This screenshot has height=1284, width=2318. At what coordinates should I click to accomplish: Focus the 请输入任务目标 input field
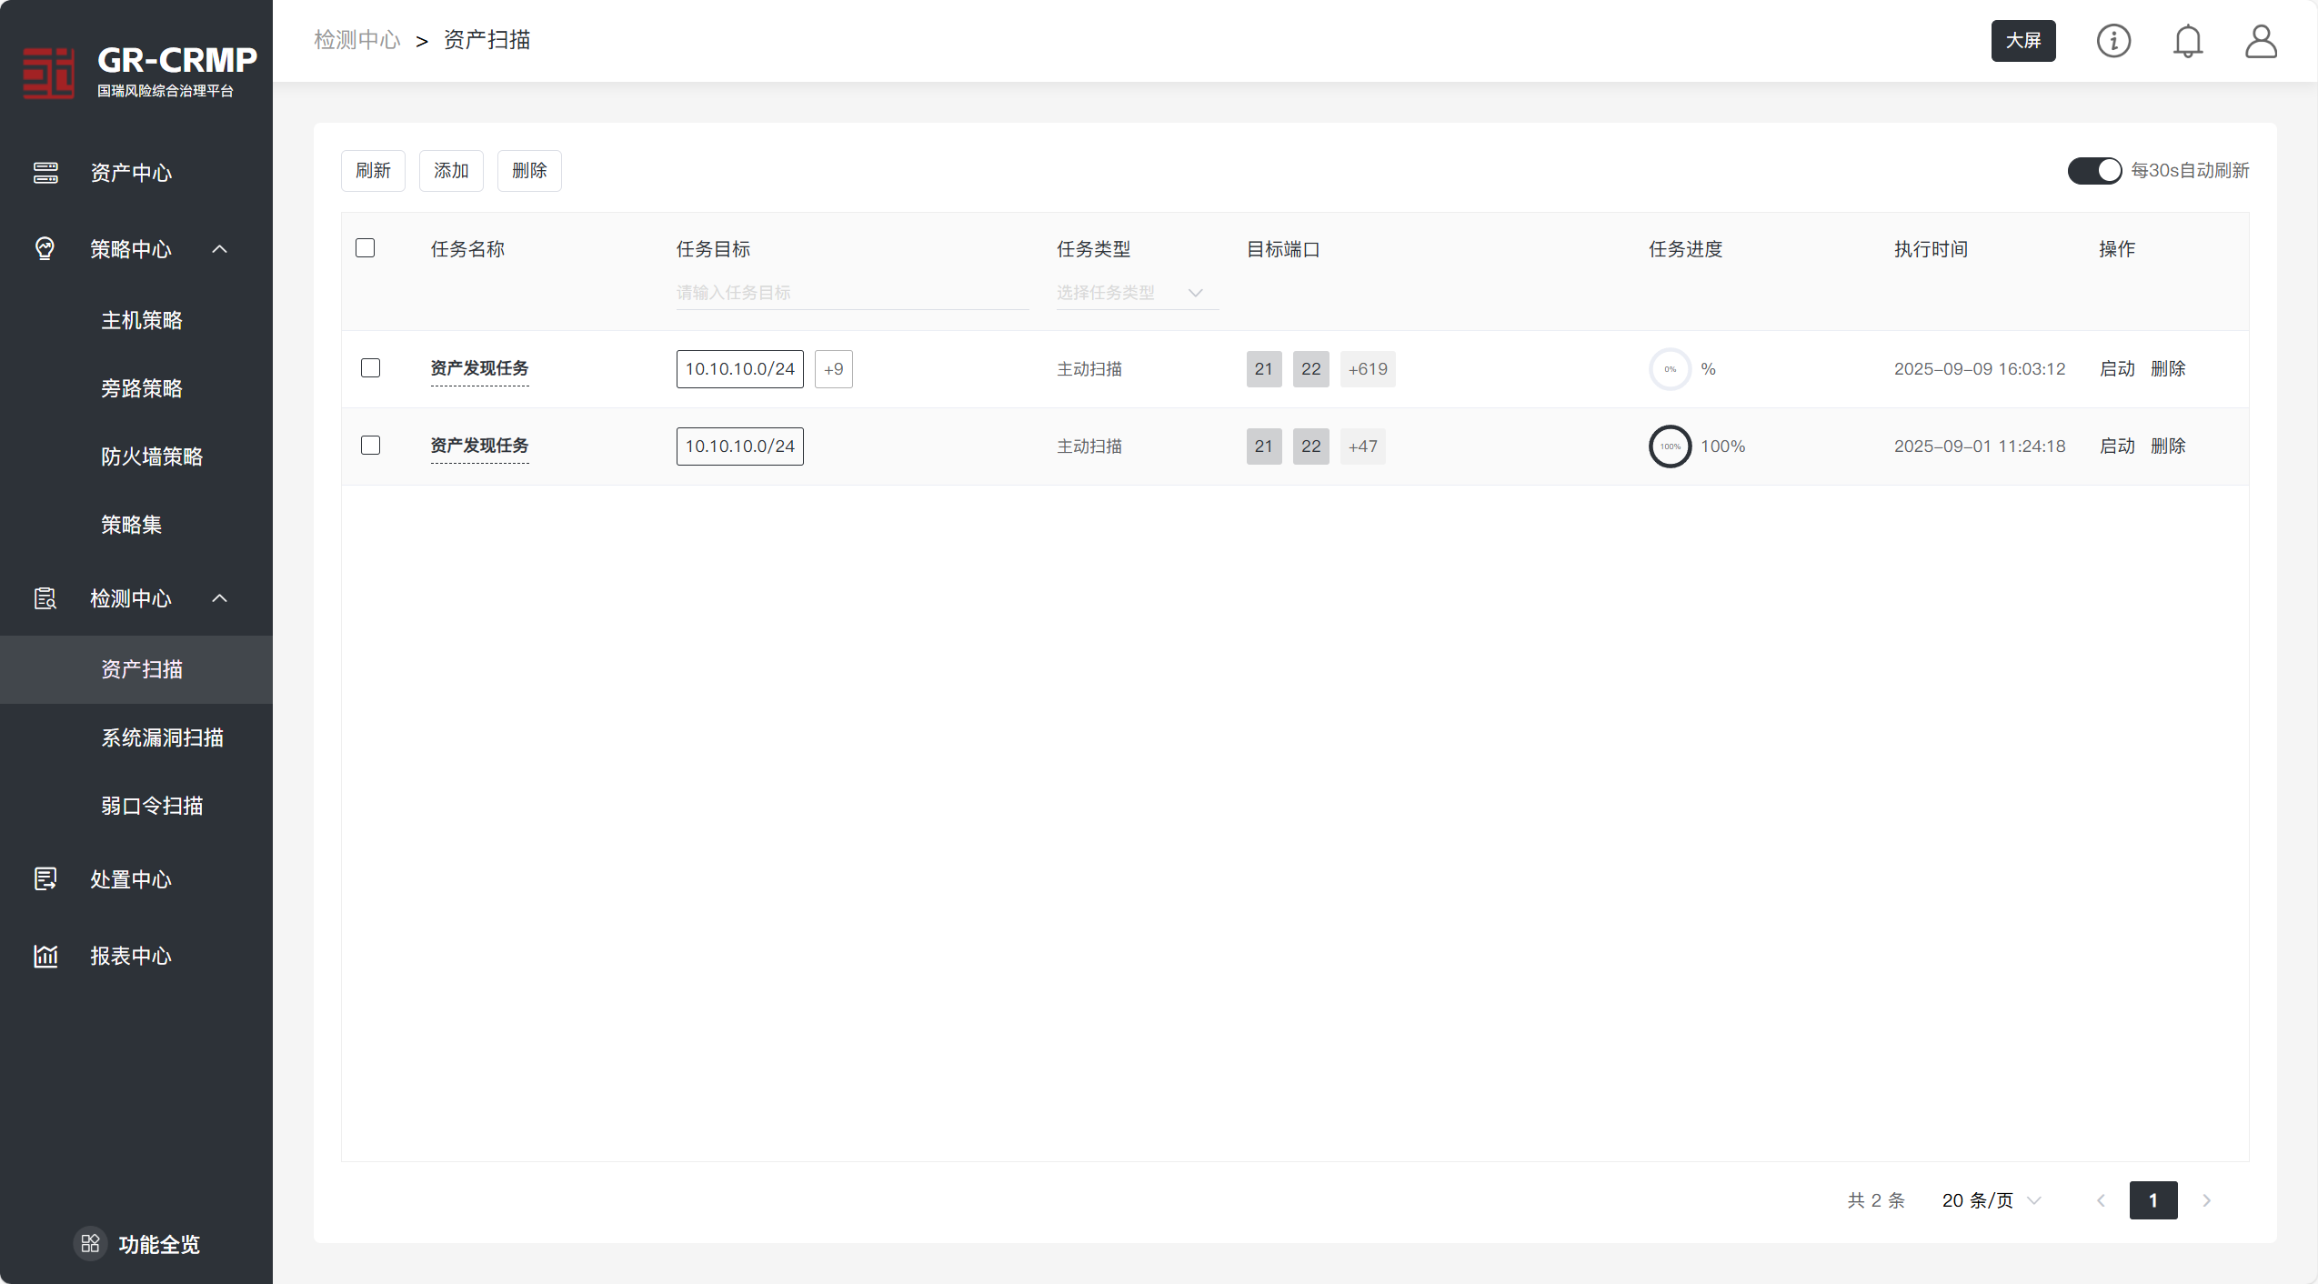pos(851,293)
